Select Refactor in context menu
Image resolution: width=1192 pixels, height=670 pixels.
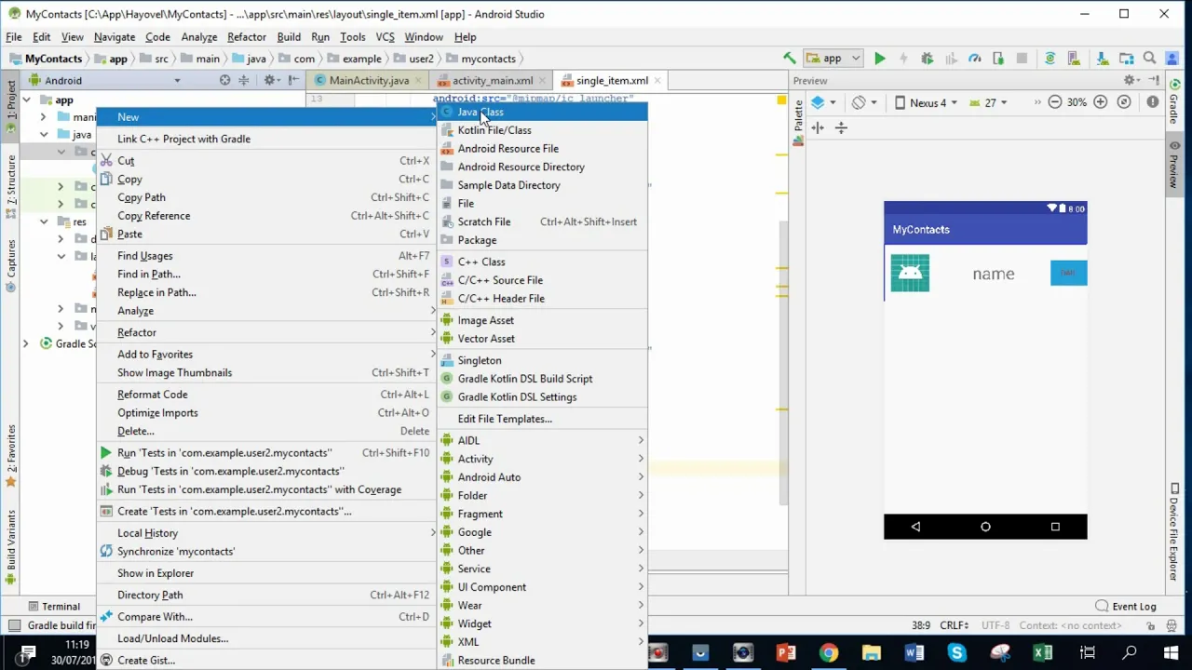coord(267,332)
